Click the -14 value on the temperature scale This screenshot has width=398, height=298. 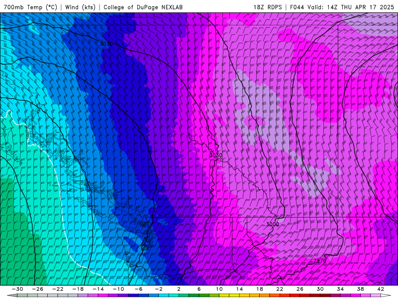pos(98,289)
